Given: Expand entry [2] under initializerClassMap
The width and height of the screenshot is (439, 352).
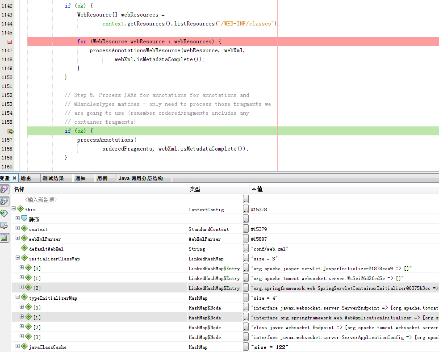Looking at the screenshot, I should (21, 287).
